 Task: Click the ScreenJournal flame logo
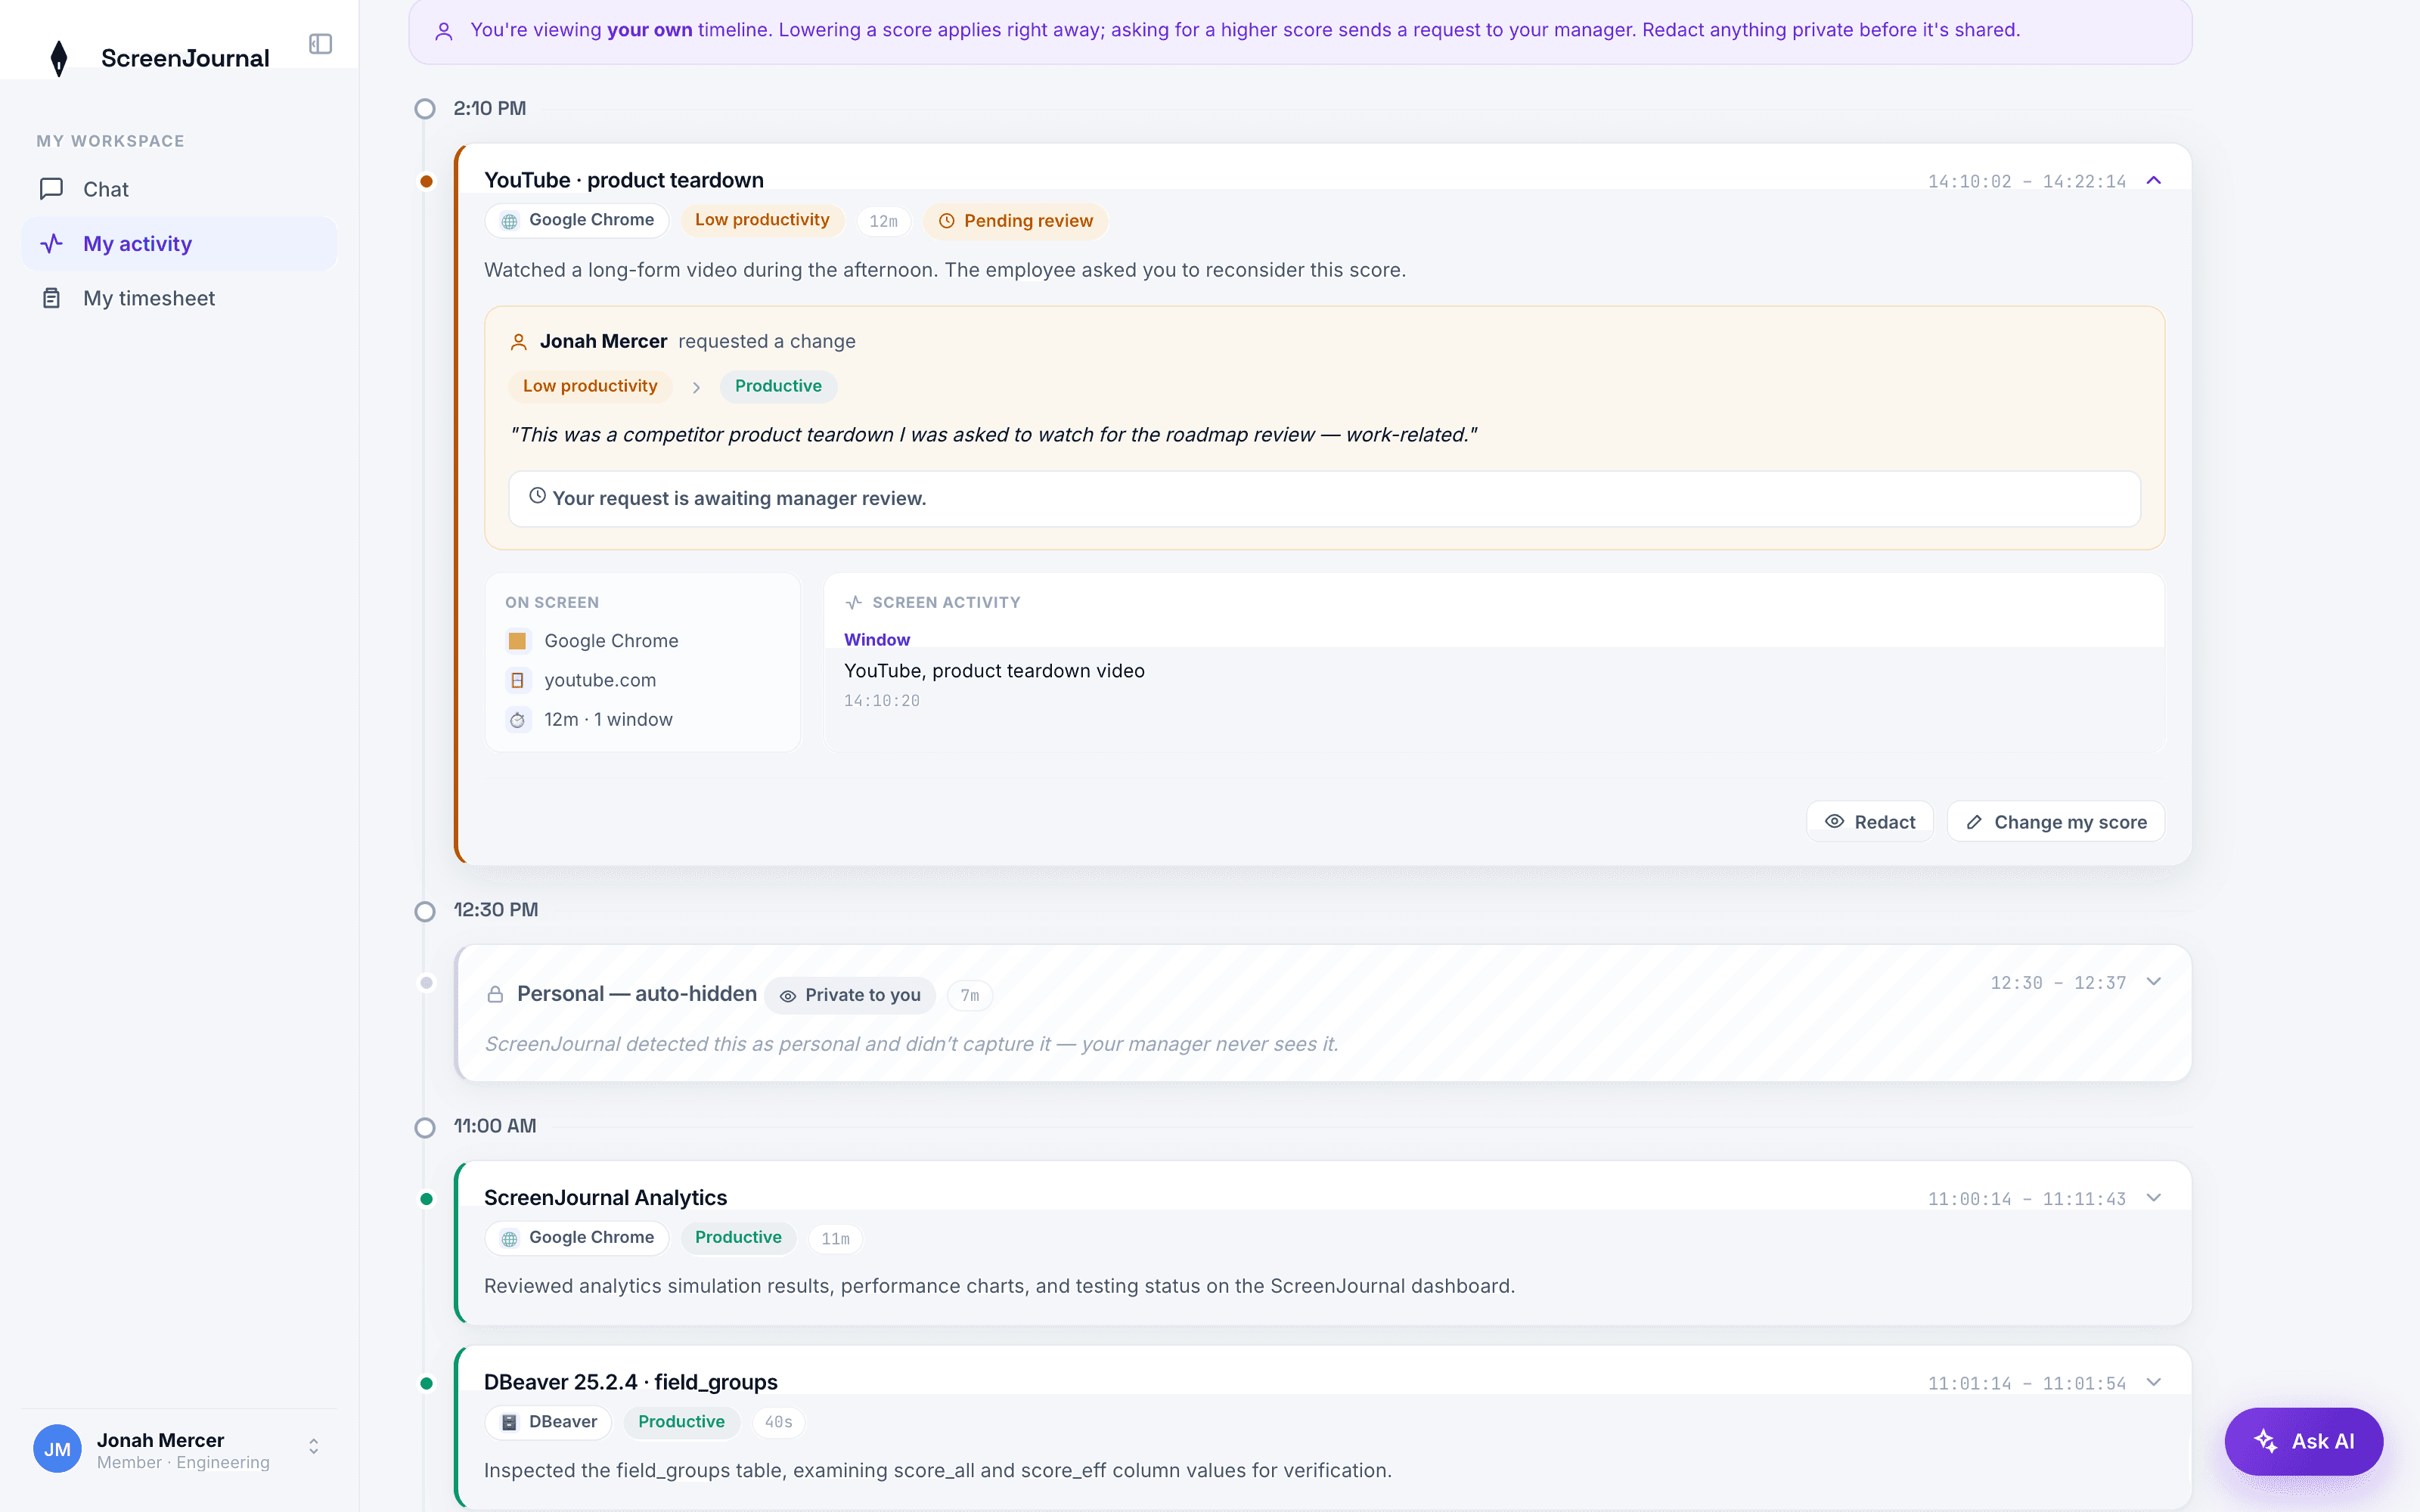[59, 58]
